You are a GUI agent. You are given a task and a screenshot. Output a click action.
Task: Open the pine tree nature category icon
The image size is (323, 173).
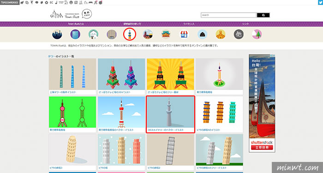pos(257,34)
